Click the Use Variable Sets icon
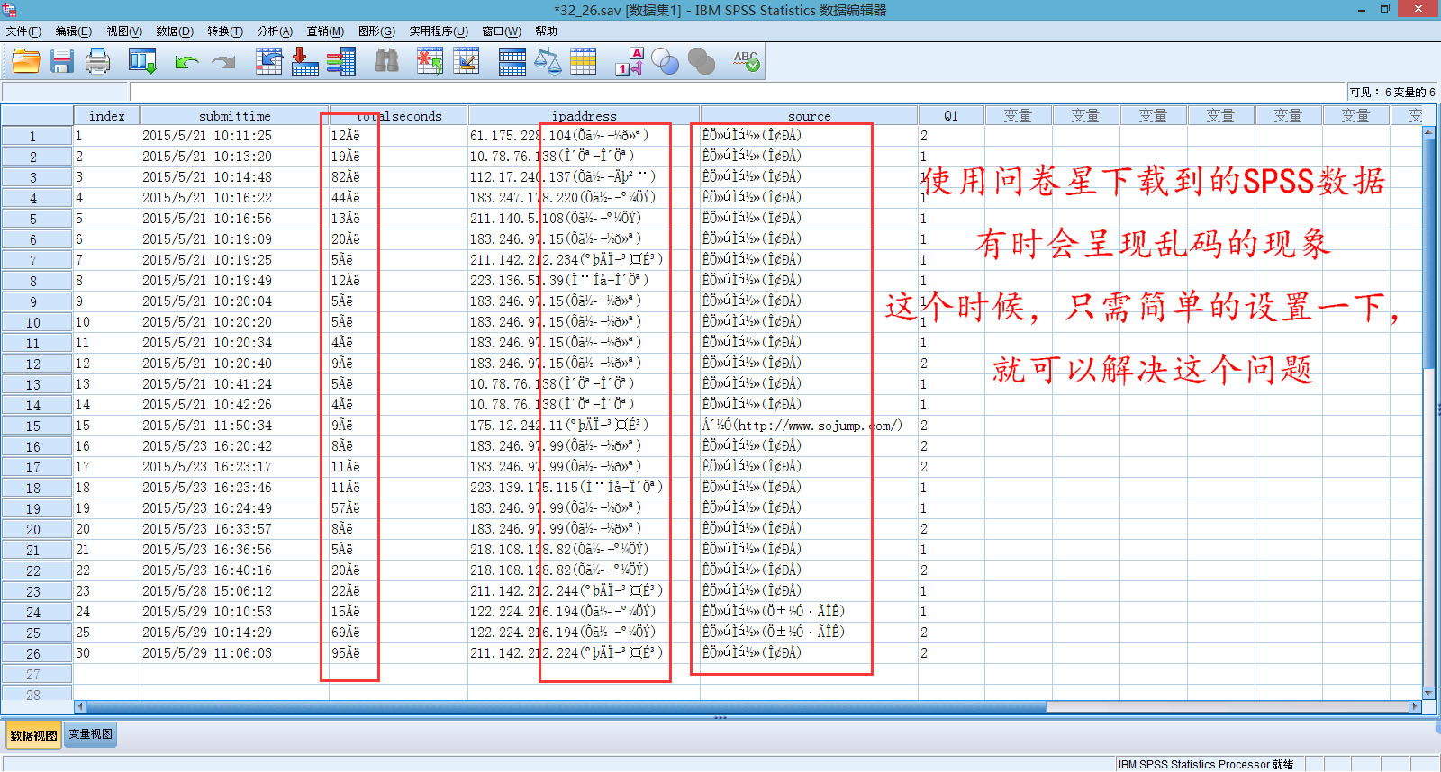 665,61
